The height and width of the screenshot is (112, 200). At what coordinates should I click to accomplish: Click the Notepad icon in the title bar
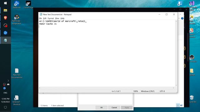pyautogui.click(x=41, y=15)
